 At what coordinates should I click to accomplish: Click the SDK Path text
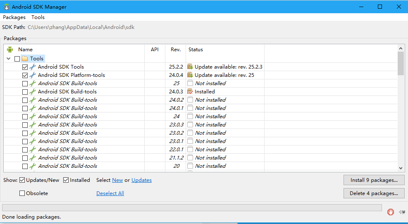pyautogui.click(x=81, y=27)
